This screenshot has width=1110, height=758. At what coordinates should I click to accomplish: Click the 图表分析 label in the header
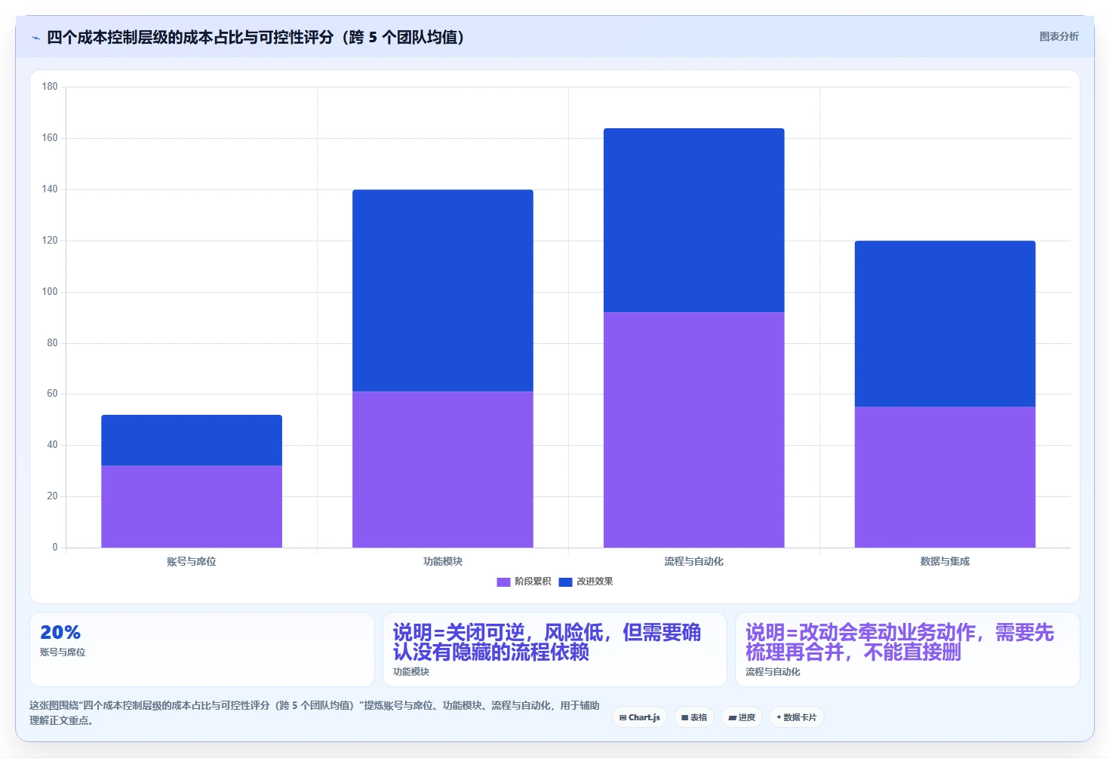tap(1059, 36)
